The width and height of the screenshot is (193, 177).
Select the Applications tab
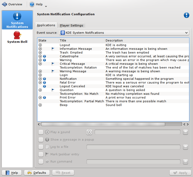coord(46,25)
